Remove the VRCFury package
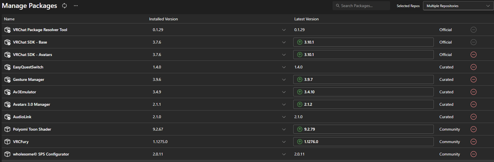 474,142
